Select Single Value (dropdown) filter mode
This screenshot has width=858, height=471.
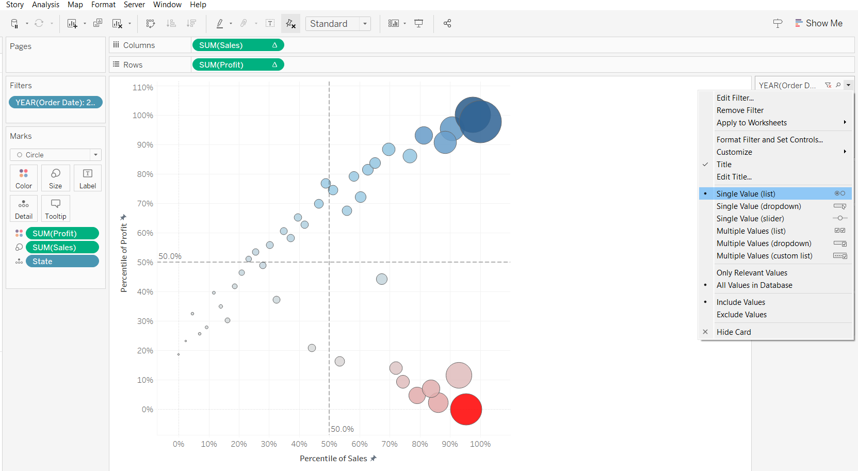758,206
